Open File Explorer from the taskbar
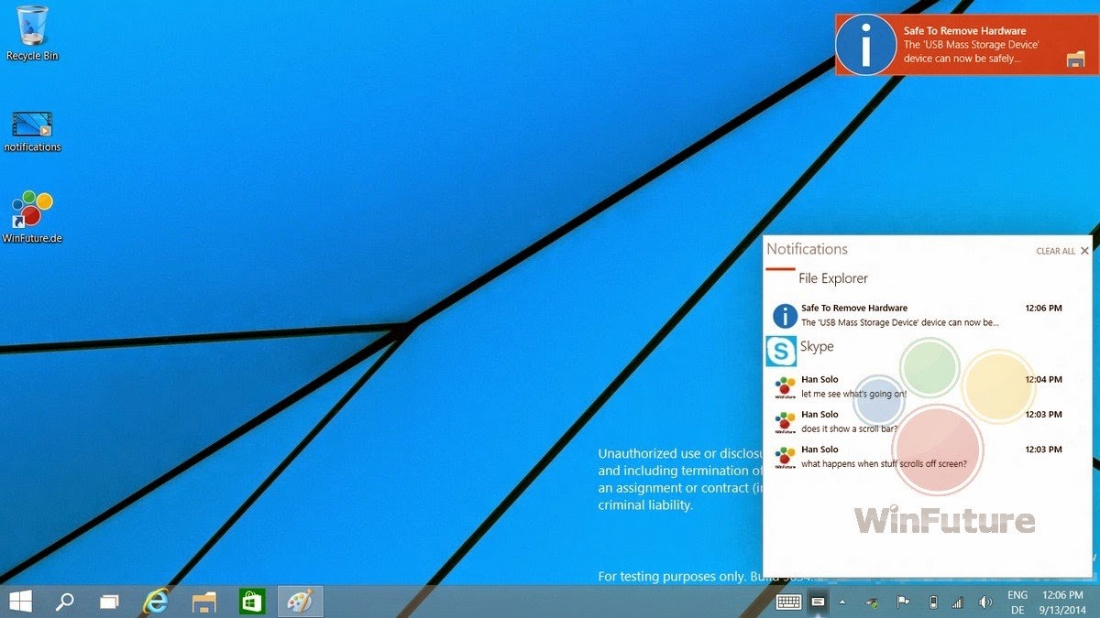Screen dimensions: 1100x618 (204, 602)
